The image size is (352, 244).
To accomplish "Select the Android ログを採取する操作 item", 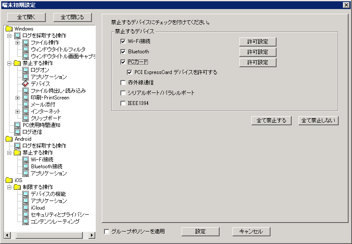I will 44,146.
